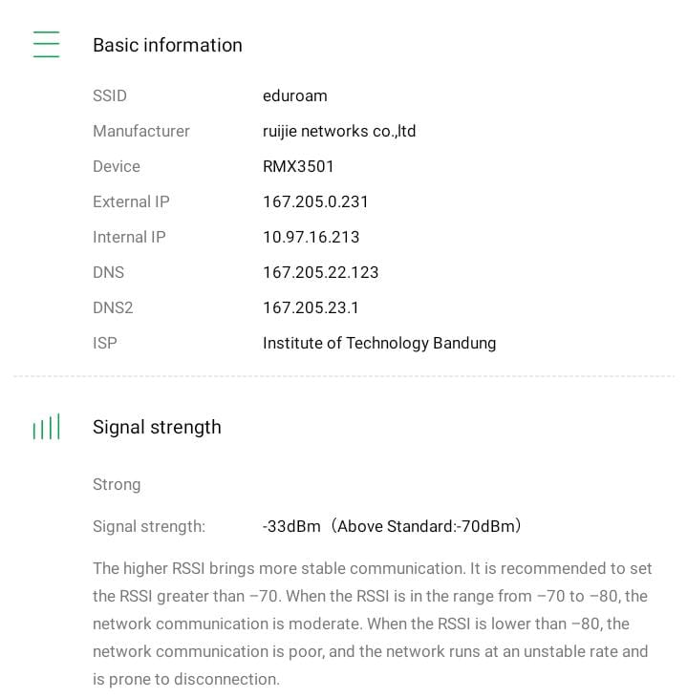Image resolution: width=687 pixels, height=698 pixels.
Task: Select DNS address 167.205.22.123
Action: [x=320, y=272]
